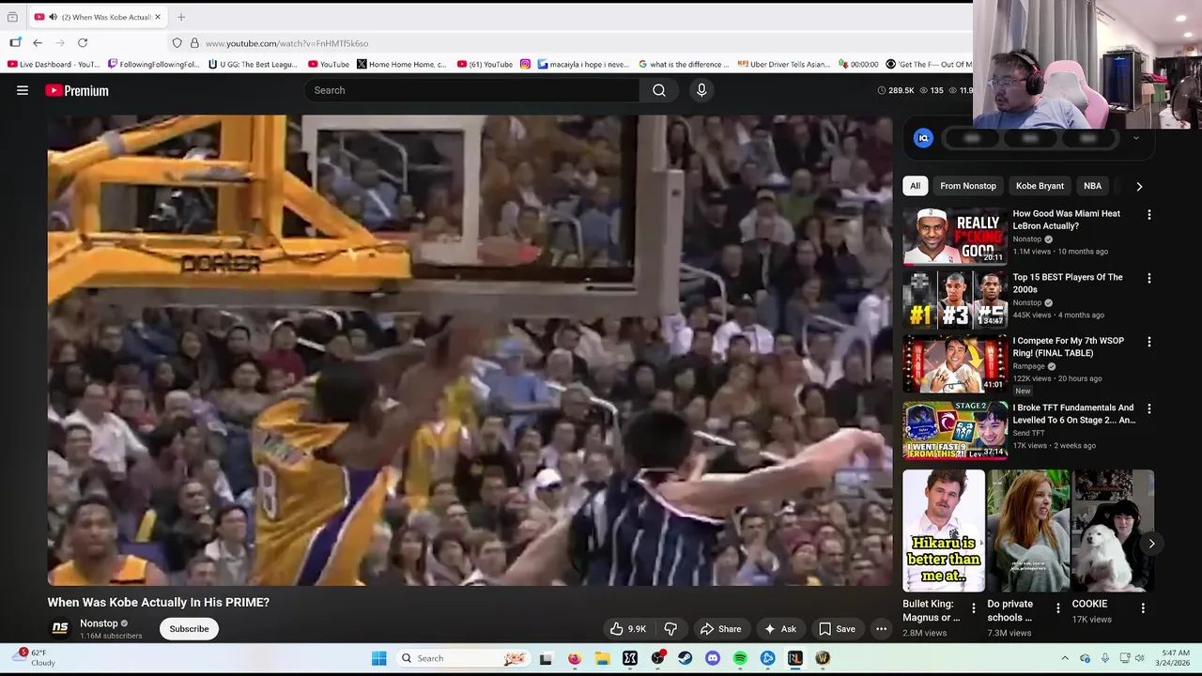This screenshot has height=676, width=1202.
Task: Reload the current page
Action: tap(83, 43)
